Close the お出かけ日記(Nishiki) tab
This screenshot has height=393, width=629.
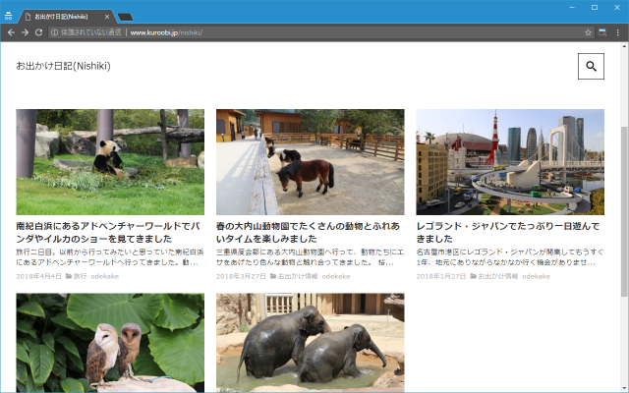[107, 17]
